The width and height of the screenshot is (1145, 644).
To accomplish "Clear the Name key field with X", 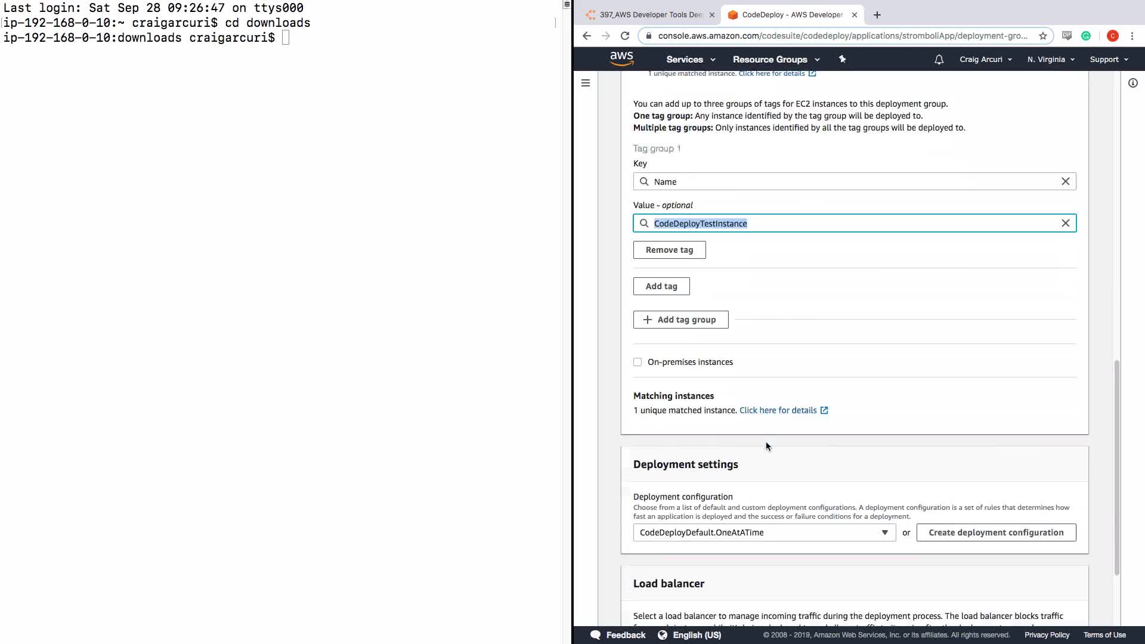I will point(1065,181).
